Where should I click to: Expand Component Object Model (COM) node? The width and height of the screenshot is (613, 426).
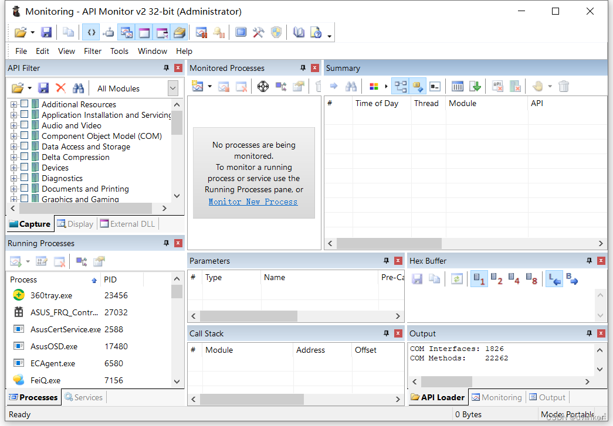click(x=13, y=137)
